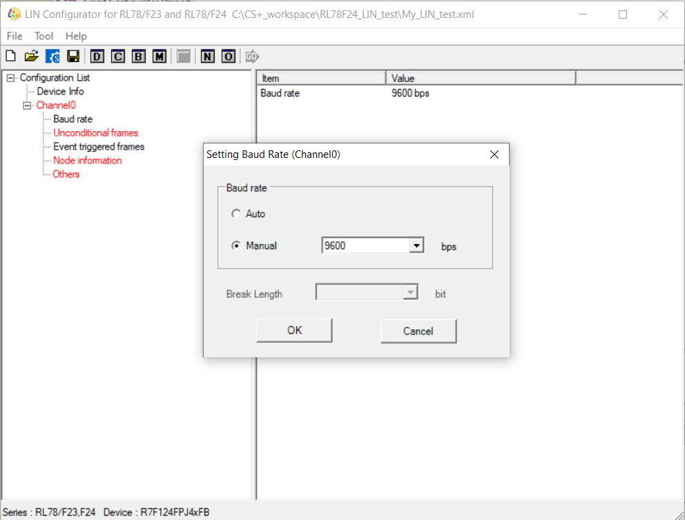Click the 'Baud rate' row in the item list
Screen dimensions: 685x520
280,93
